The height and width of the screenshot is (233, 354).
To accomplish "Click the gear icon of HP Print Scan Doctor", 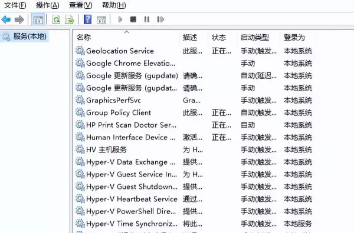I will [80, 125].
